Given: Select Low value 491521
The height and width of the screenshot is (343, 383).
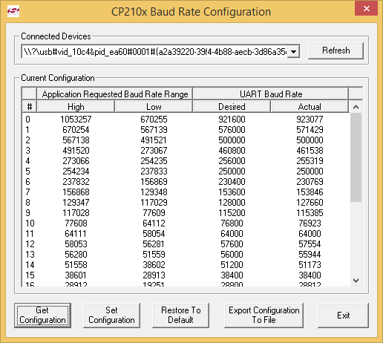Looking at the screenshot, I should (154, 140).
